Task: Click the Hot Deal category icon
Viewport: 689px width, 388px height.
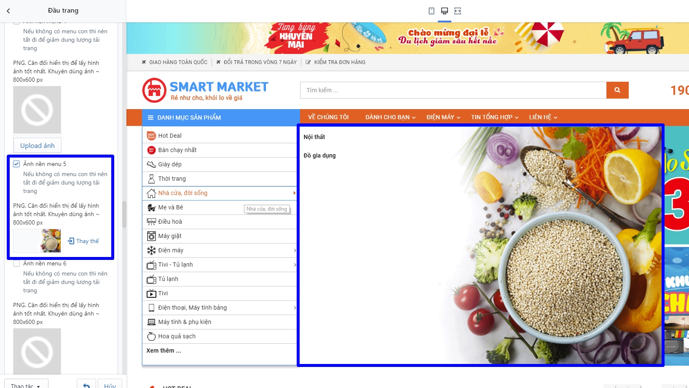Action: coord(151,136)
